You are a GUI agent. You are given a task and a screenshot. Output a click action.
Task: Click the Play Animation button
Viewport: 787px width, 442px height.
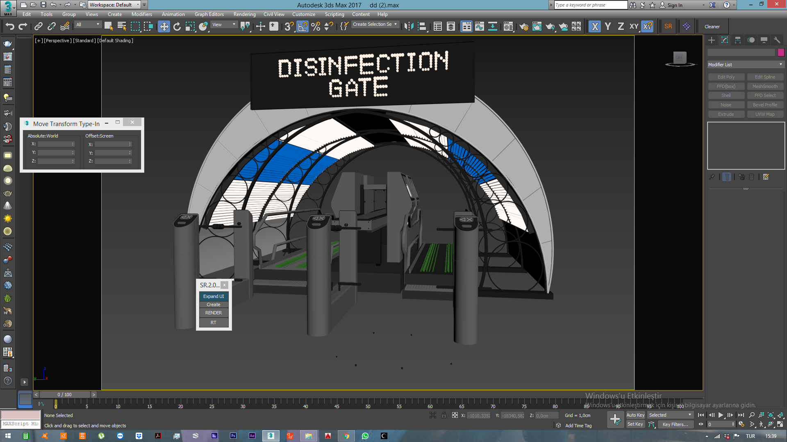click(x=721, y=415)
